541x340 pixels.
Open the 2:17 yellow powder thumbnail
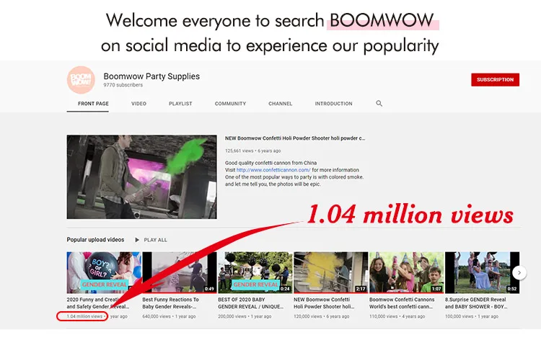pyautogui.click(x=331, y=272)
